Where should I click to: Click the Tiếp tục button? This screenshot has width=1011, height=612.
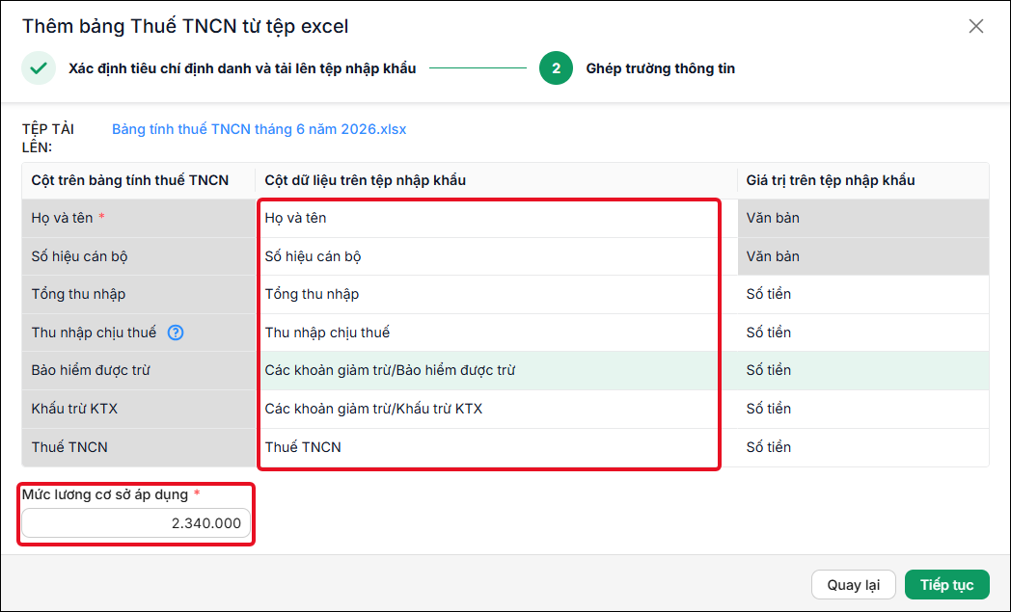(946, 585)
